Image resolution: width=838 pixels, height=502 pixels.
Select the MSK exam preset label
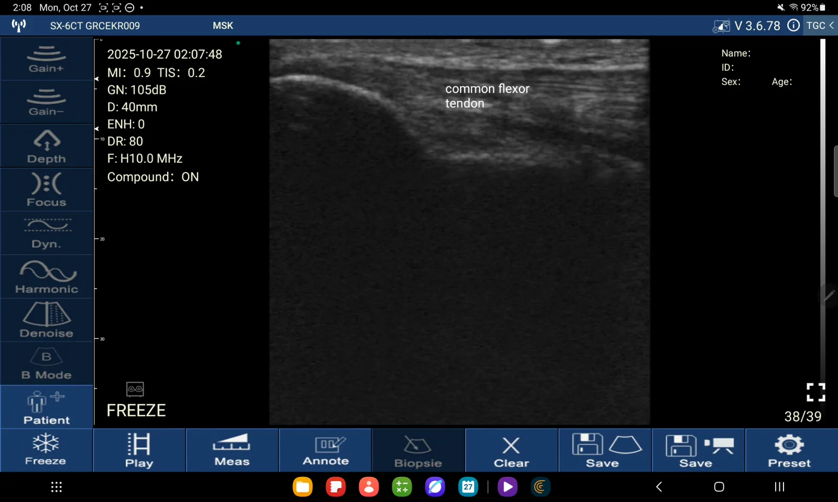(223, 26)
